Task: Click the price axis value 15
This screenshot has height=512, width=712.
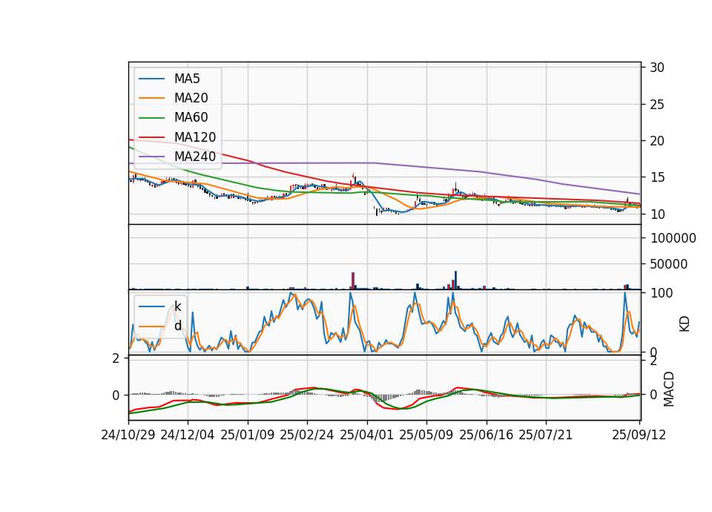Action: click(657, 177)
